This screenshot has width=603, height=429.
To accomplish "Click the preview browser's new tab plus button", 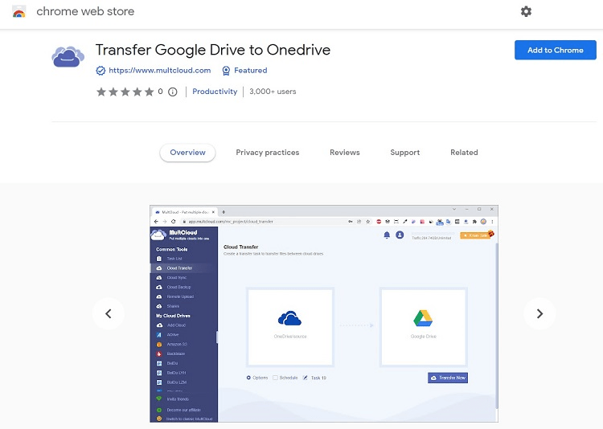I will [224, 212].
